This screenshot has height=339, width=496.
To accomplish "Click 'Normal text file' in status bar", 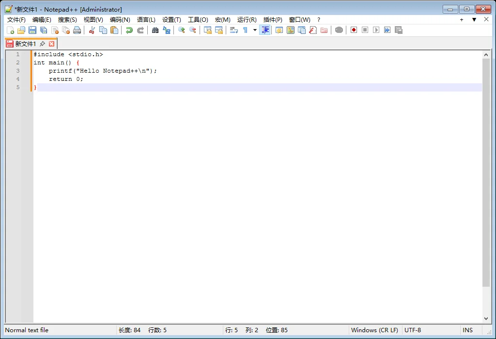I will pyautogui.click(x=27, y=330).
